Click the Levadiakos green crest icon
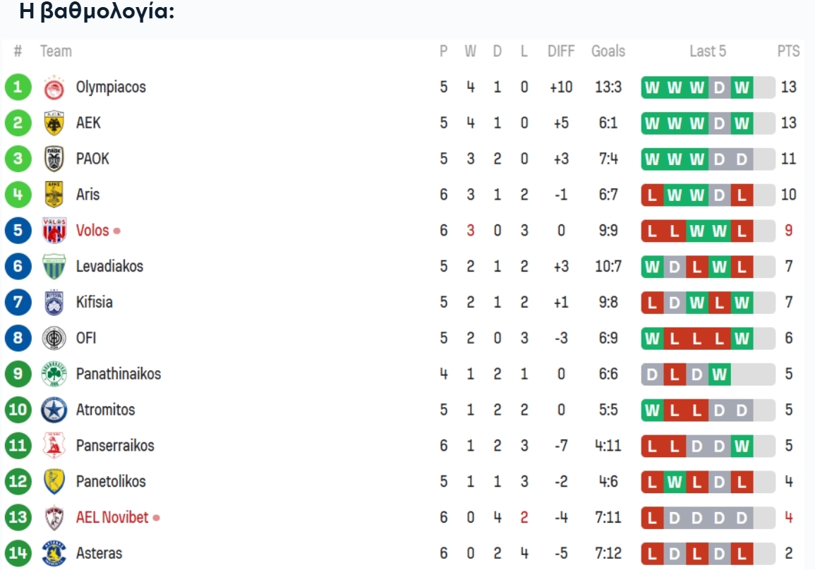 coord(54,267)
